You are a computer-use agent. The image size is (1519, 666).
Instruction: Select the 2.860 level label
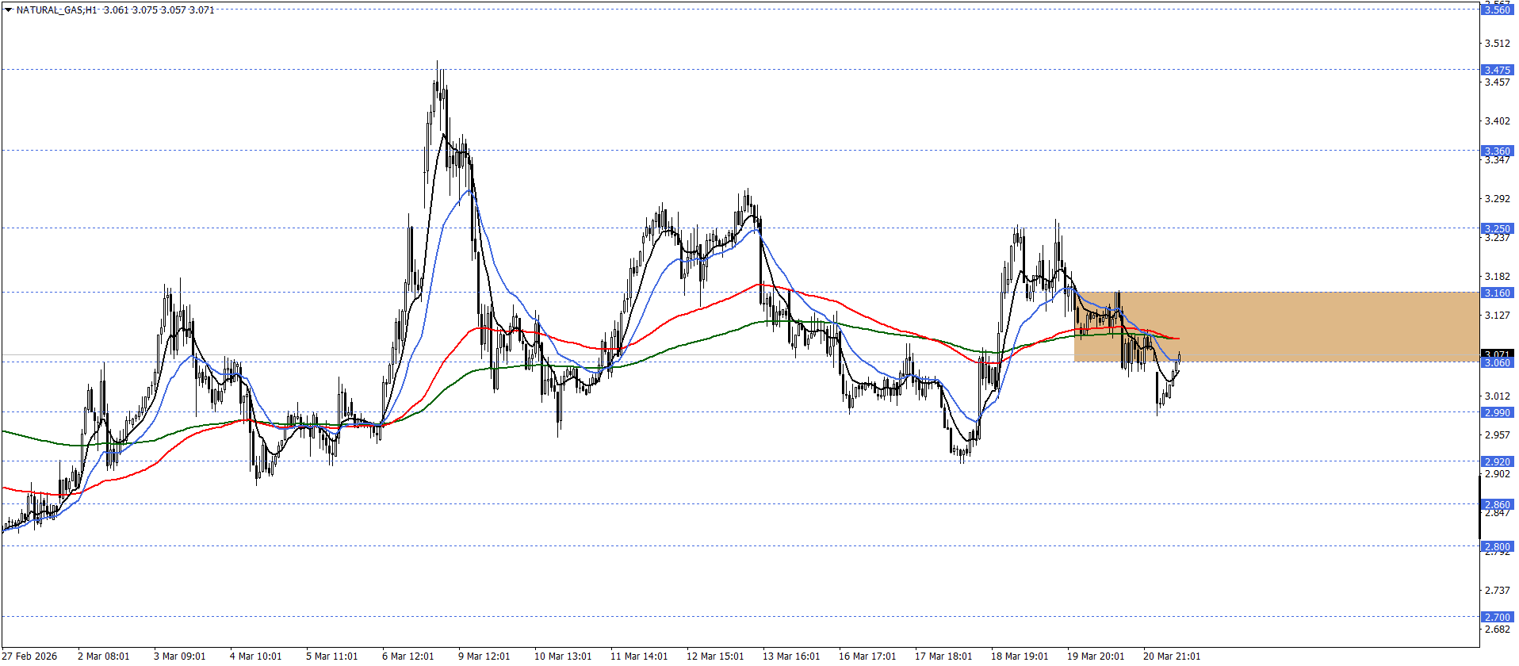(1497, 504)
